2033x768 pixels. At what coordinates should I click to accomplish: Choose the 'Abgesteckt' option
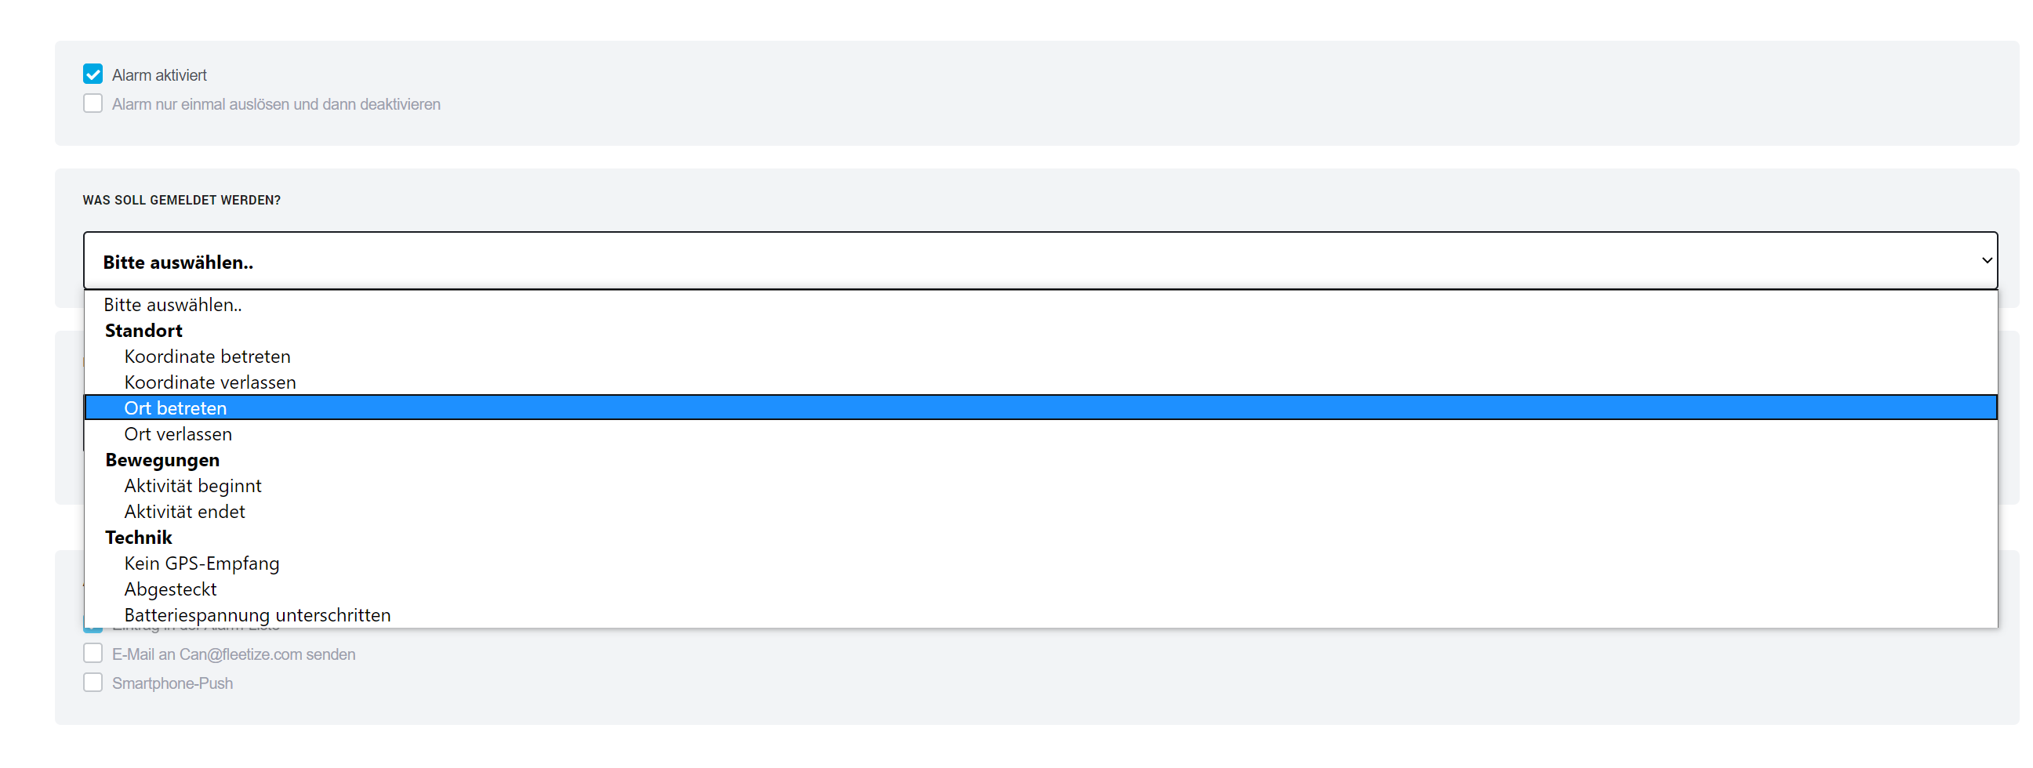[1040, 589]
